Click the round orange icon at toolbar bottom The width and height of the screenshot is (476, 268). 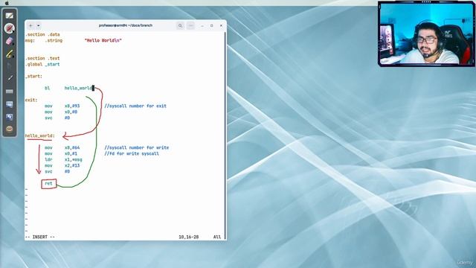tap(10, 129)
